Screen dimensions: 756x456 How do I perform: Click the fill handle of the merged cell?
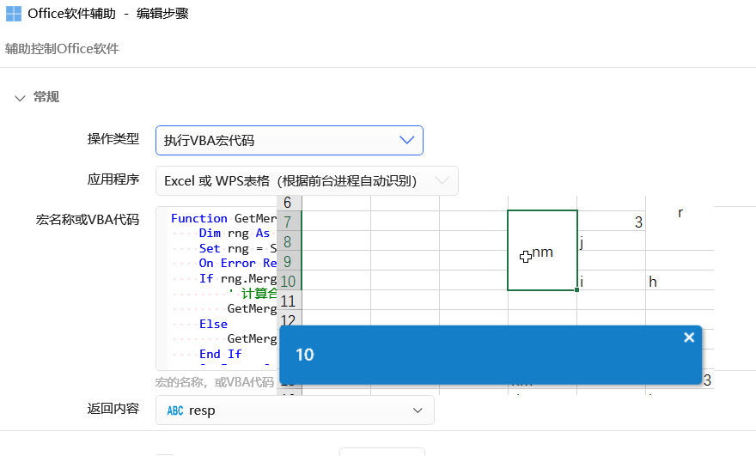point(577,290)
